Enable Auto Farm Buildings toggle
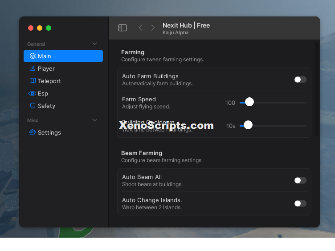The image size is (335, 251). click(300, 80)
